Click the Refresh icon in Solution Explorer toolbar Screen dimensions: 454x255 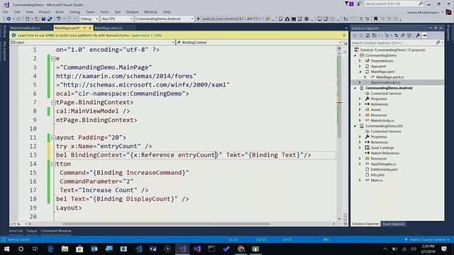(x=396, y=35)
